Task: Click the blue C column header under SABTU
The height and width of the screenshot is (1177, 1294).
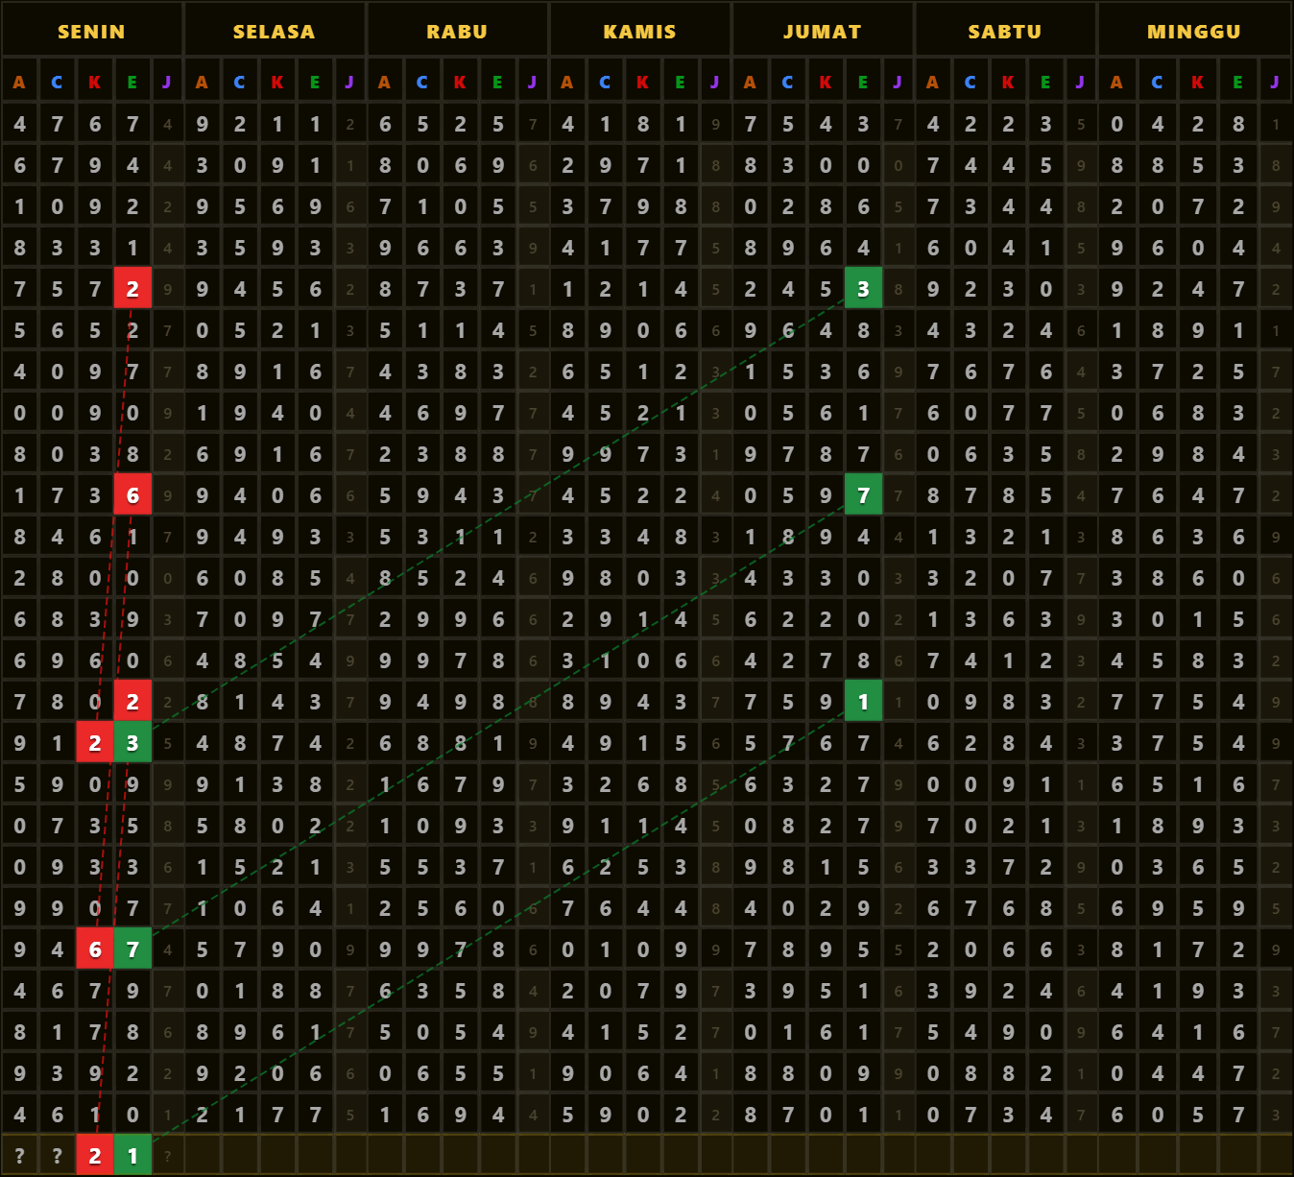Action: pos(970,82)
